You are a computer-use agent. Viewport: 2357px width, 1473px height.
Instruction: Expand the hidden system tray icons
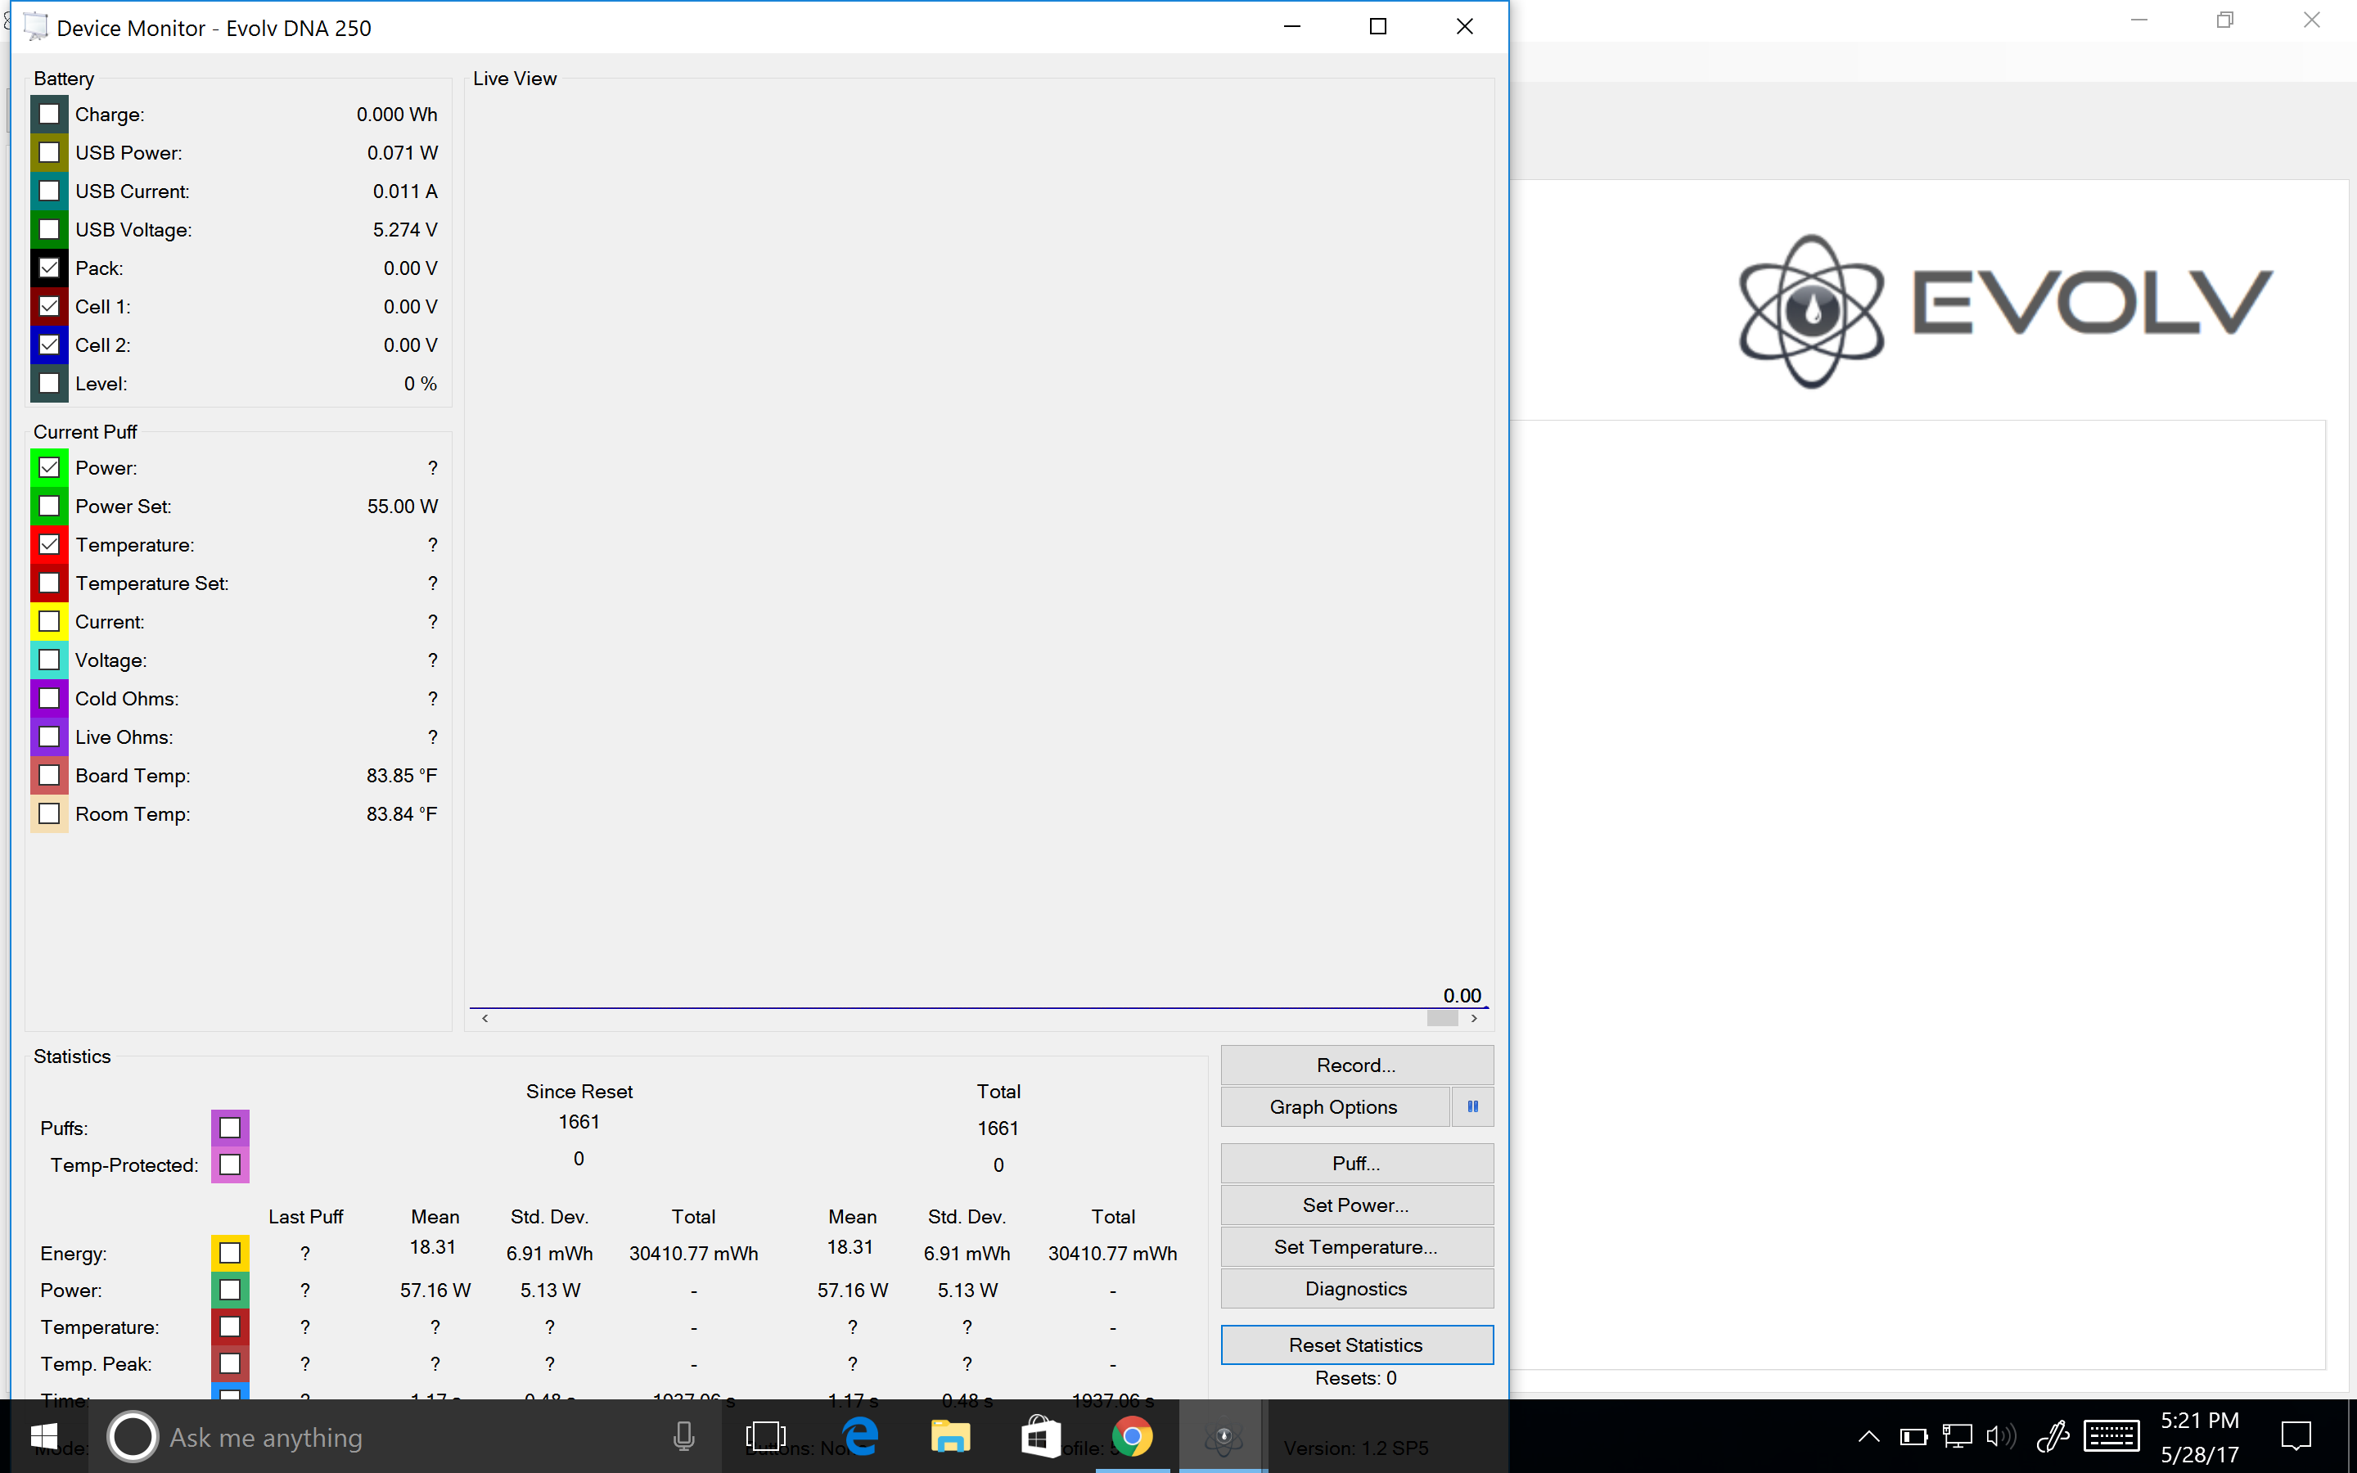click(1868, 1436)
